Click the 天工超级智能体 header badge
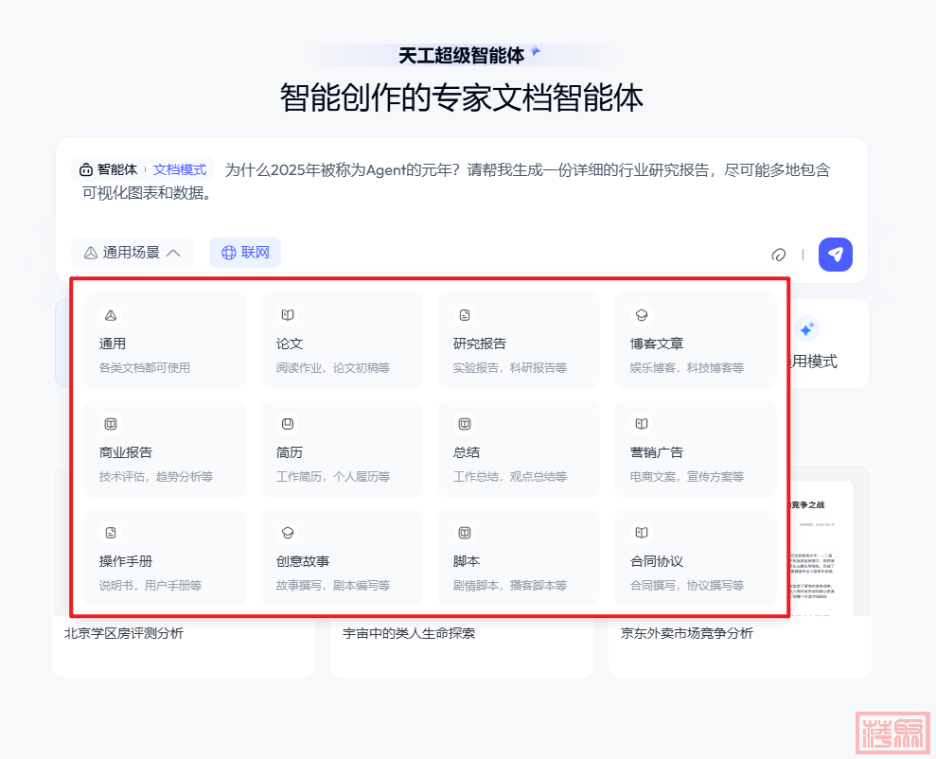936x759 pixels. point(462,56)
